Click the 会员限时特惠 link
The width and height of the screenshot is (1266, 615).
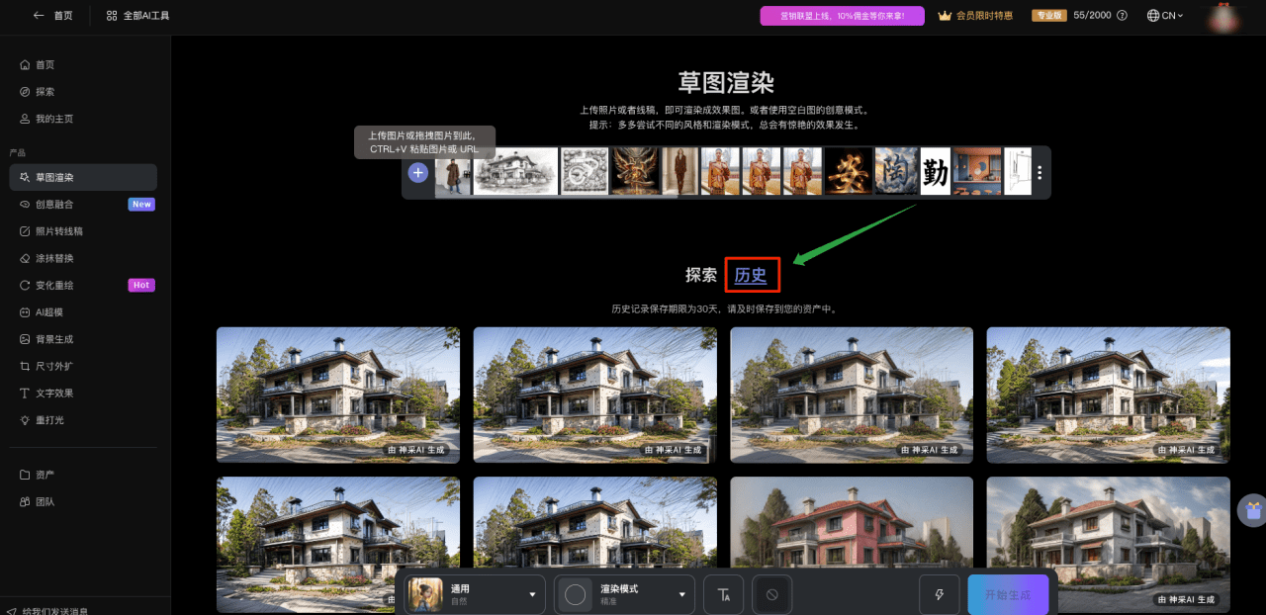tap(975, 16)
